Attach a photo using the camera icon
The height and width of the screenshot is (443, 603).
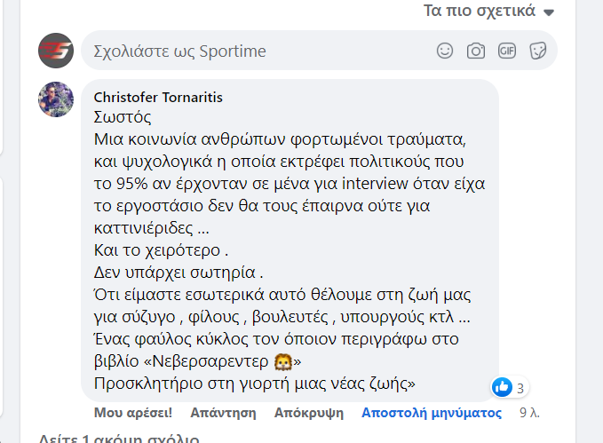476,51
